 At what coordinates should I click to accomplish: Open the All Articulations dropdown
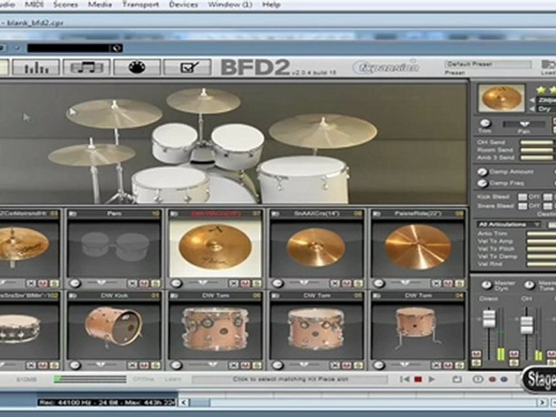509,225
